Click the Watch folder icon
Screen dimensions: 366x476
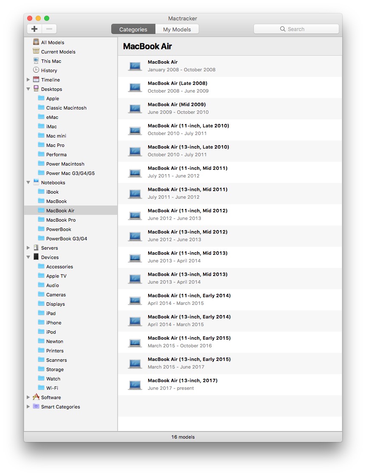41,378
